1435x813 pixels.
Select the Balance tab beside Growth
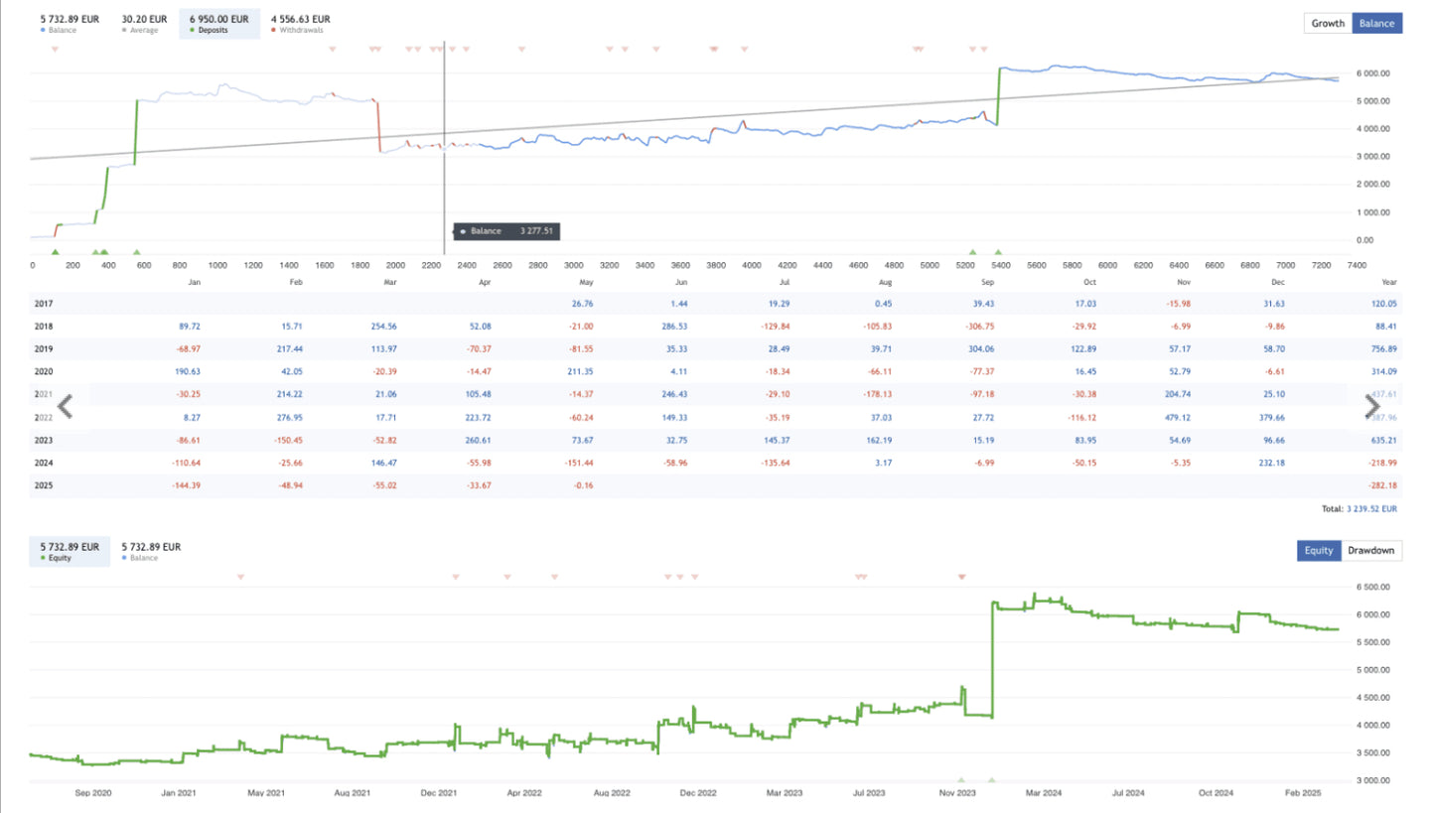coord(1377,23)
